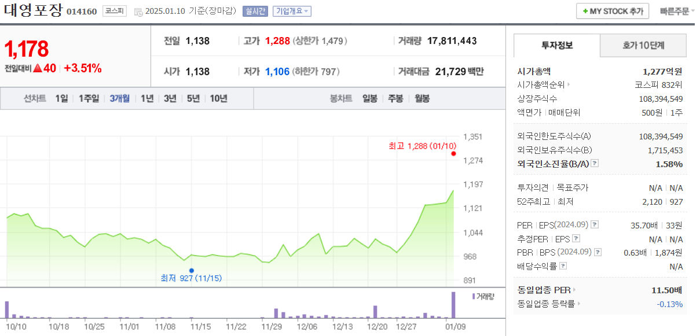Switch to the 월봉 candle chart
Screen dimensions: 700x336
pyautogui.click(x=422, y=98)
